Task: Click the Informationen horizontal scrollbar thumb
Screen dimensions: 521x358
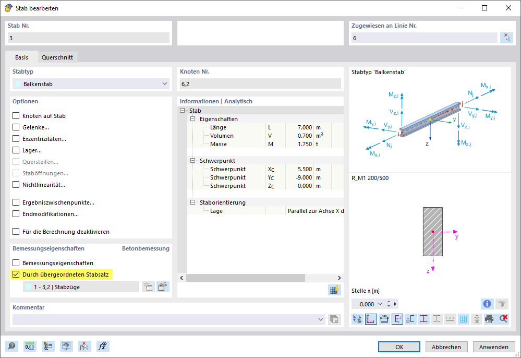Action: click(246, 278)
